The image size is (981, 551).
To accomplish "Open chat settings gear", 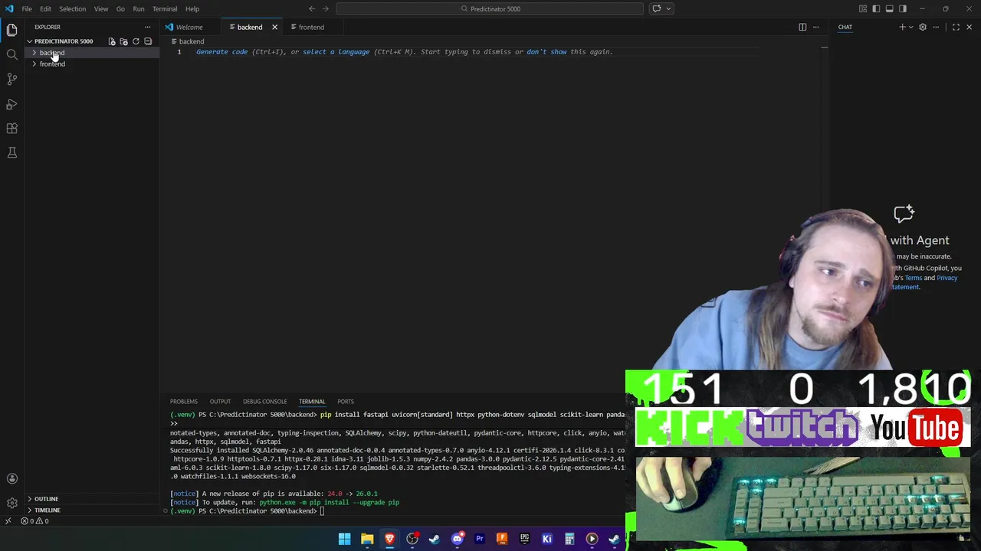I will point(923,27).
